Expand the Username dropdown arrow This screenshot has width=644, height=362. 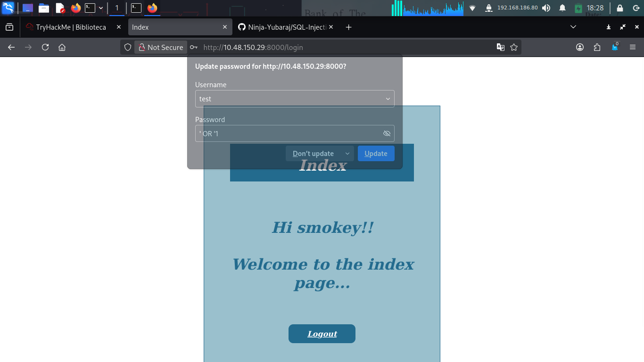click(x=388, y=99)
